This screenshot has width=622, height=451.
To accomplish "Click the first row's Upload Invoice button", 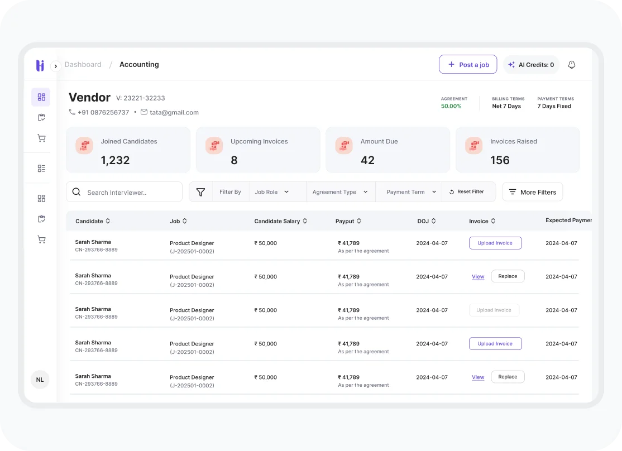I will pos(495,243).
